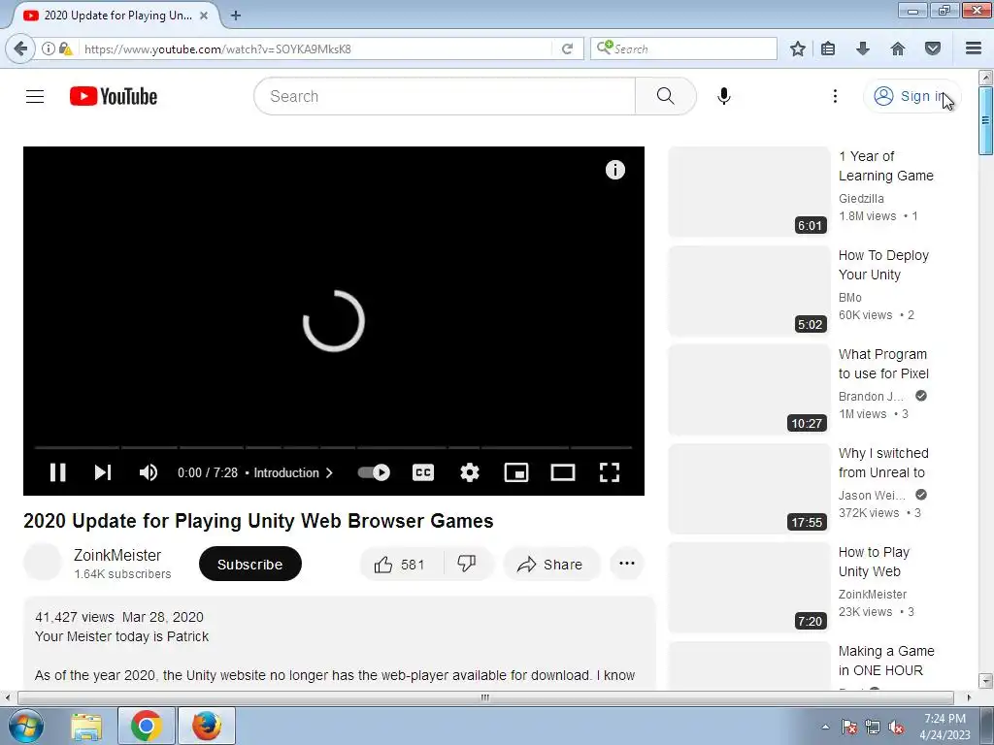Click the YouTube search magnifier button
Image resolution: width=994 pixels, height=745 pixels.
click(666, 96)
